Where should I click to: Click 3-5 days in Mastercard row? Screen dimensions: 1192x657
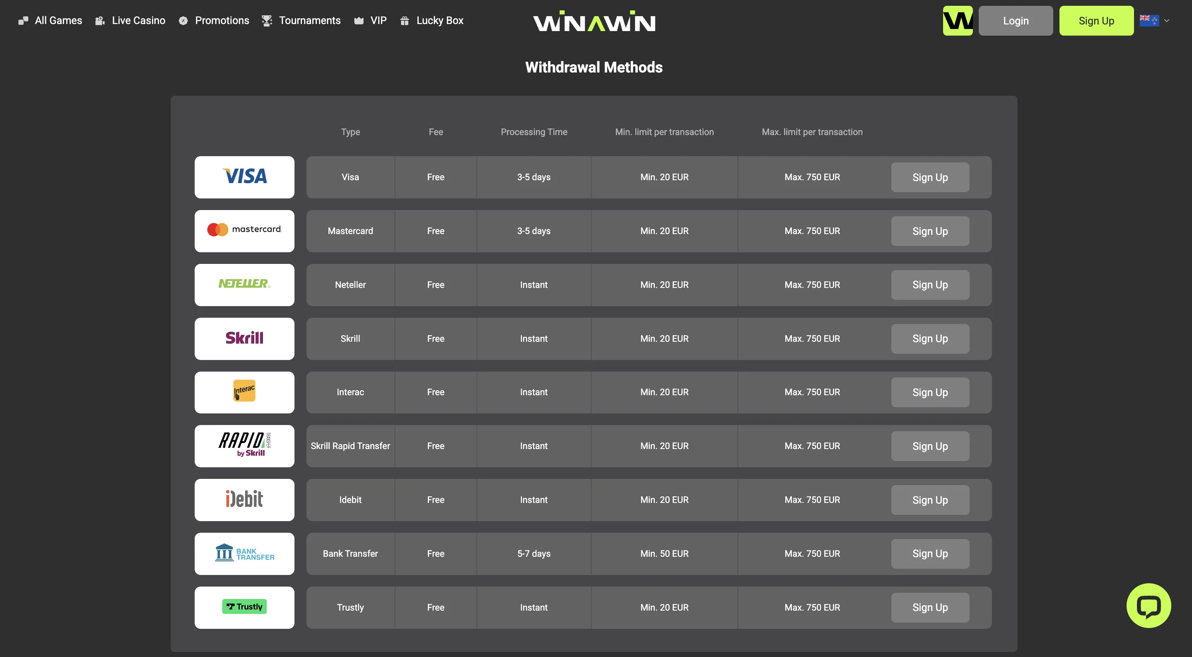click(534, 231)
